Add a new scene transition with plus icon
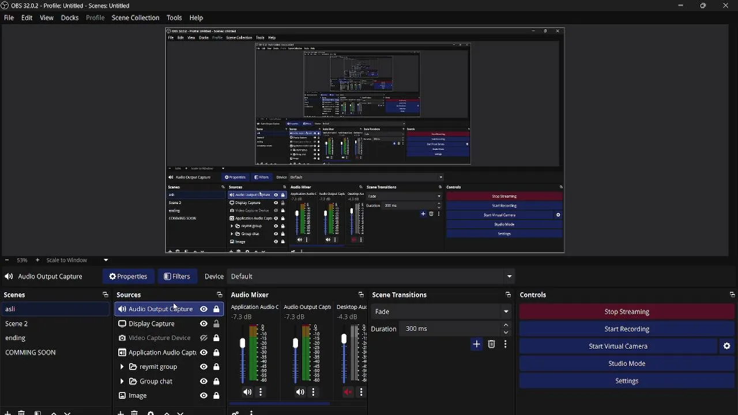This screenshot has width=738, height=415. click(x=476, y=344)
